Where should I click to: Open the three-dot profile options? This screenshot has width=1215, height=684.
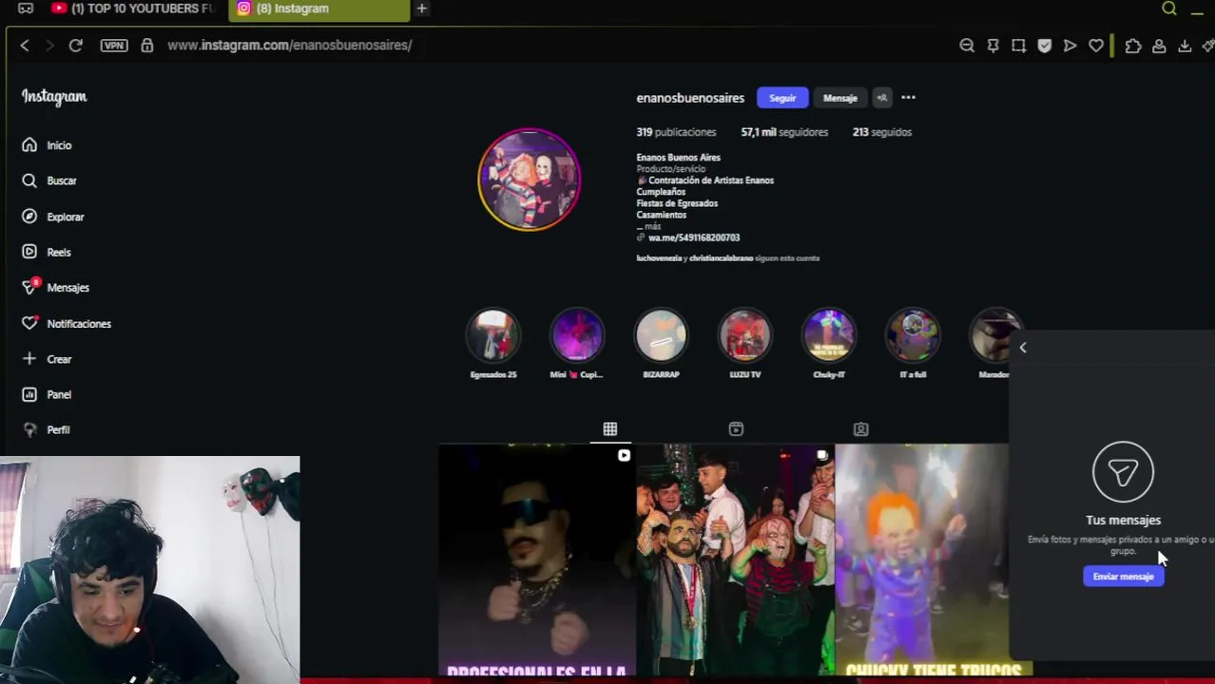click(x=908, y=97)
